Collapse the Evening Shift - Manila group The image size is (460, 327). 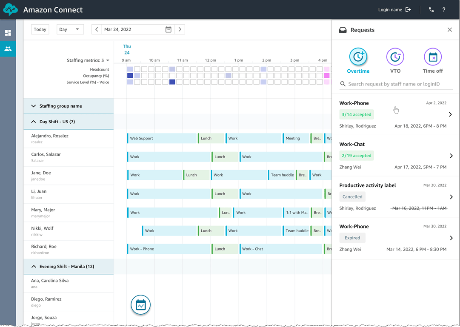pyautogui.click(x=33, y=266)
